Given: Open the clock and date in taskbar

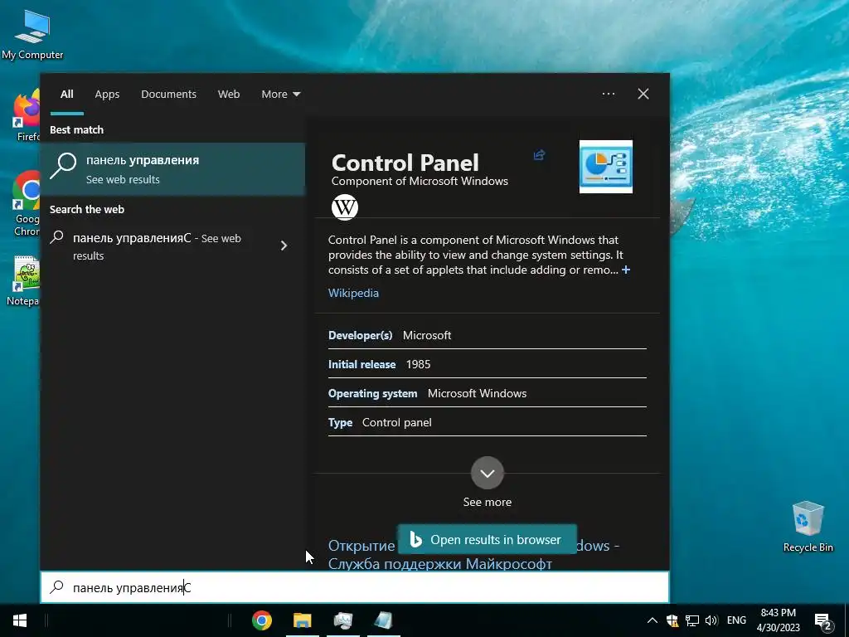Looking at the screenshot, I should pos(778,620).
